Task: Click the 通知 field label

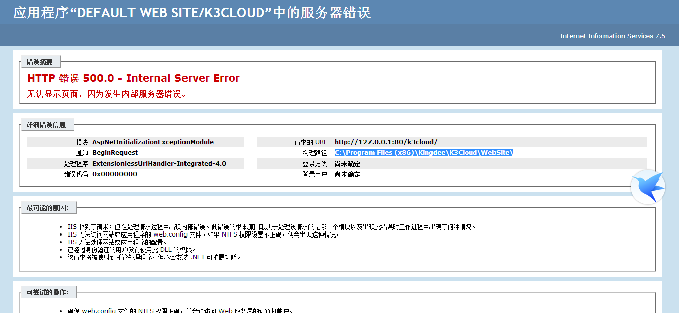Action: coord(82,153)
